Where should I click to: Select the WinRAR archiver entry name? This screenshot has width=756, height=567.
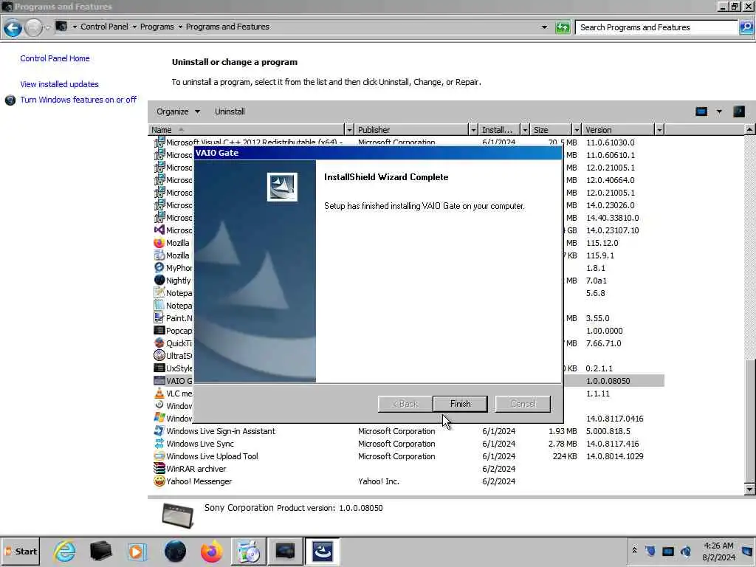tap(196, 469)
